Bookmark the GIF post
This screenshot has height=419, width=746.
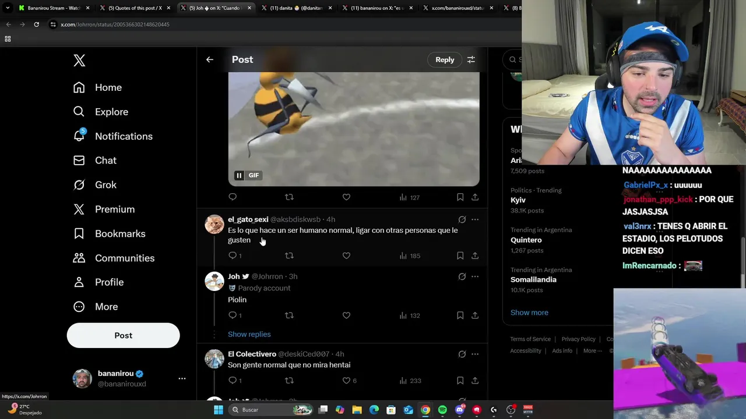point(460,197)
